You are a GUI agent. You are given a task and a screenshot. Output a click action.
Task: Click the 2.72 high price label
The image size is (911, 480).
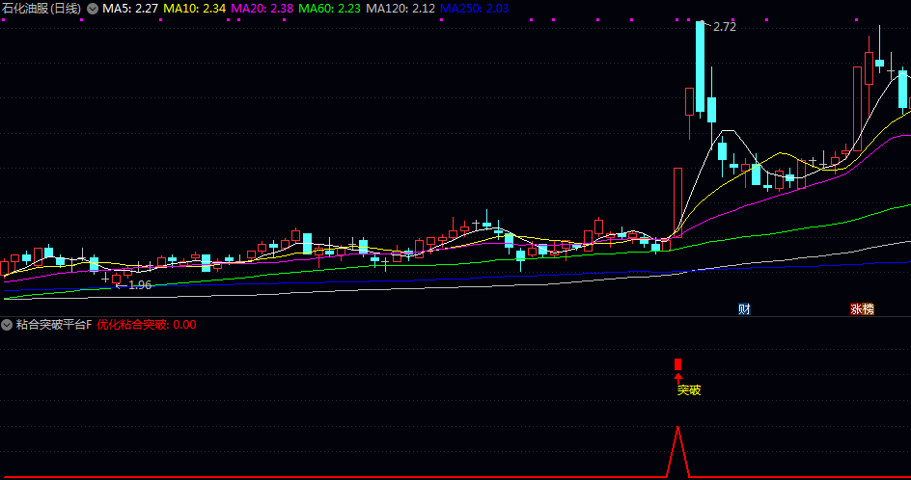[x=724, y=27]
